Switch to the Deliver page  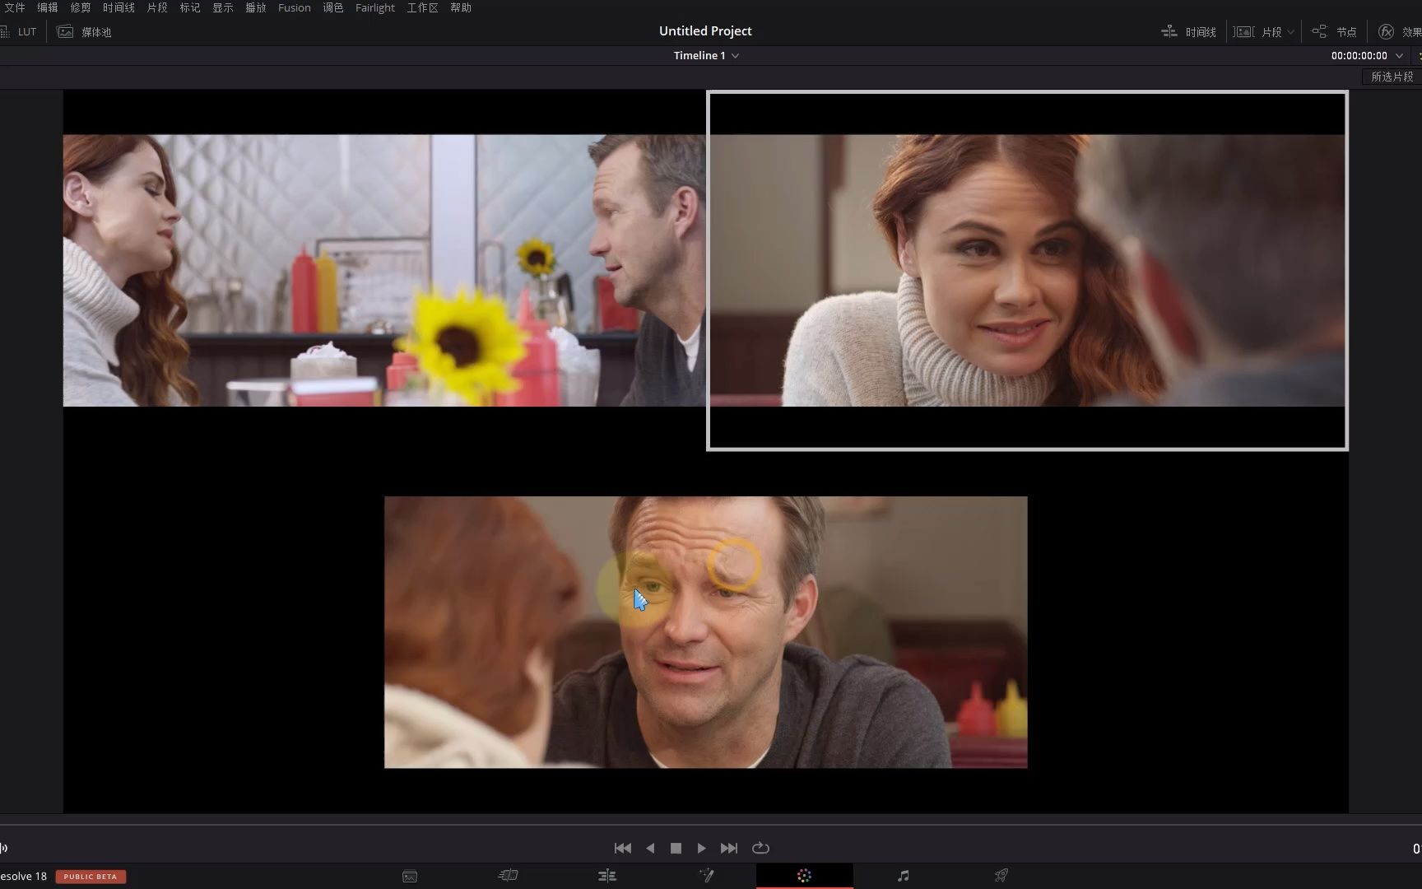coord(1001,876)
